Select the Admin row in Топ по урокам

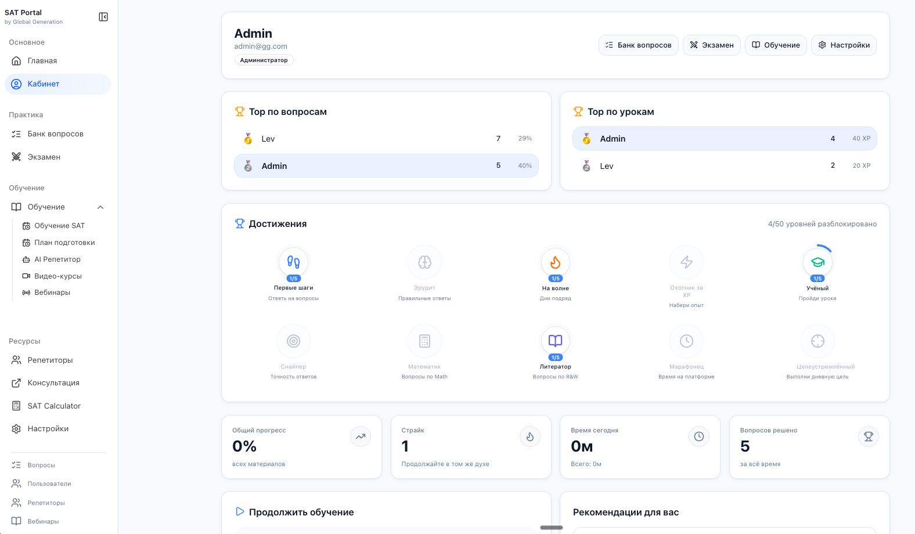point(724,139)
